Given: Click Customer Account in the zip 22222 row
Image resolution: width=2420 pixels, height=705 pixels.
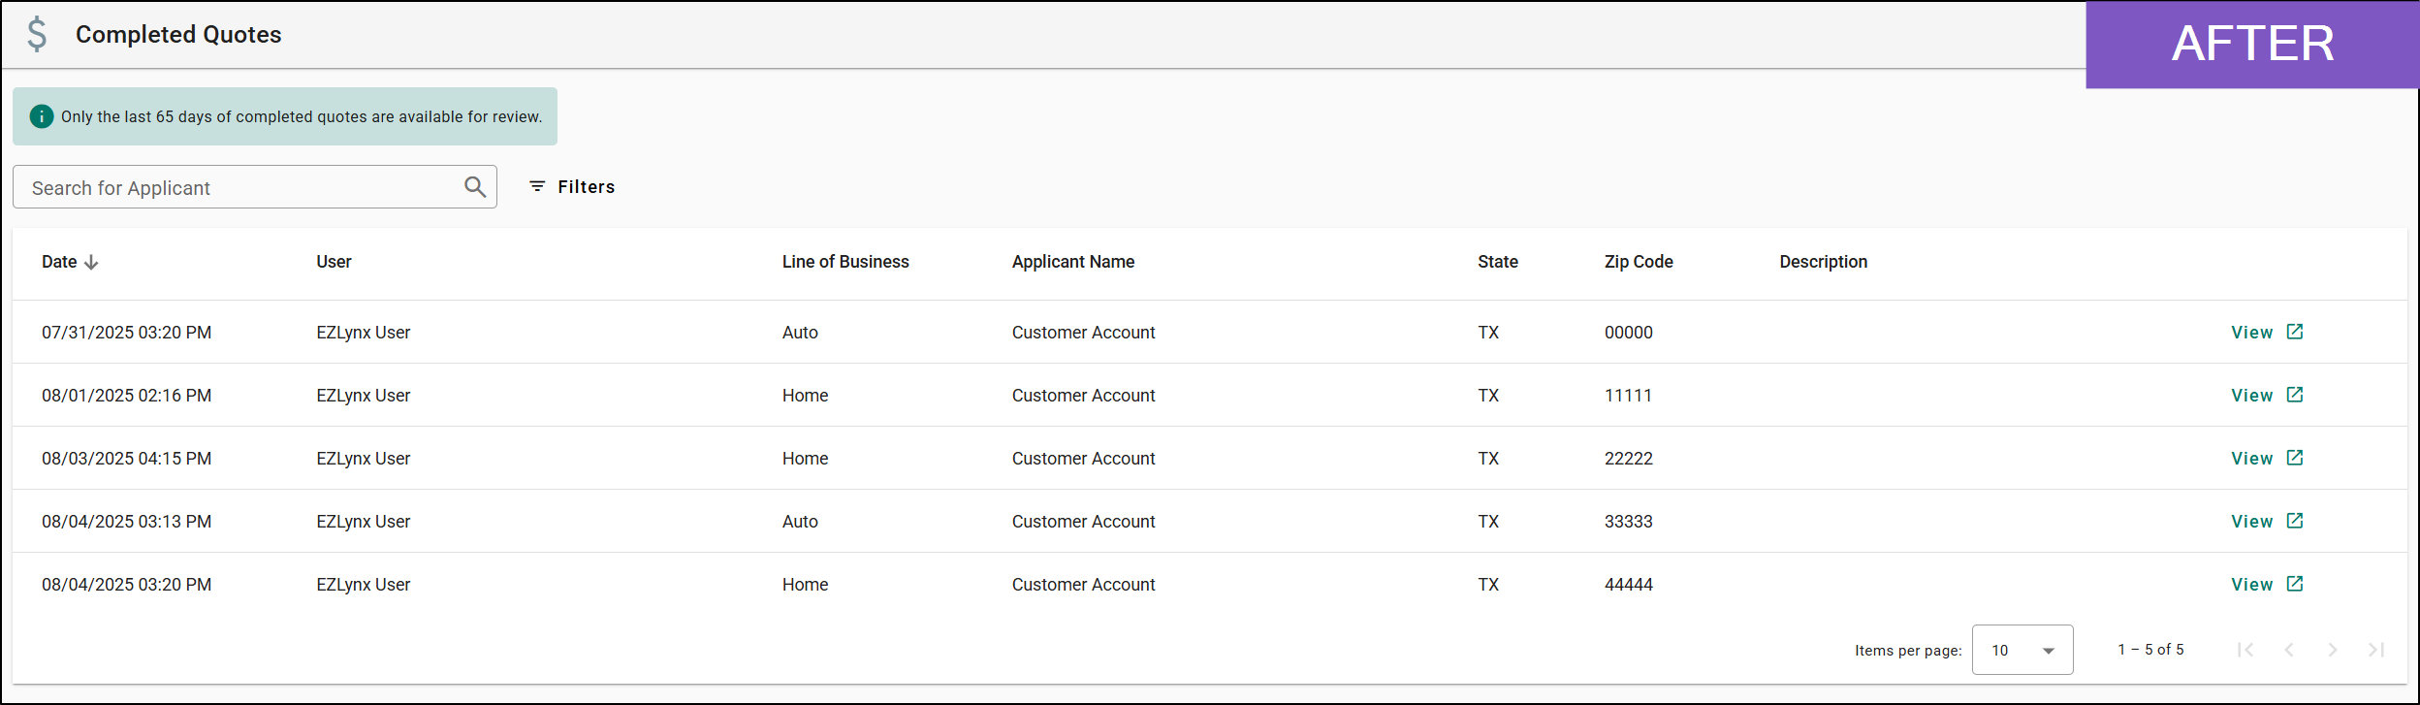Looking at the screenshot, I should pos(1083,459).
